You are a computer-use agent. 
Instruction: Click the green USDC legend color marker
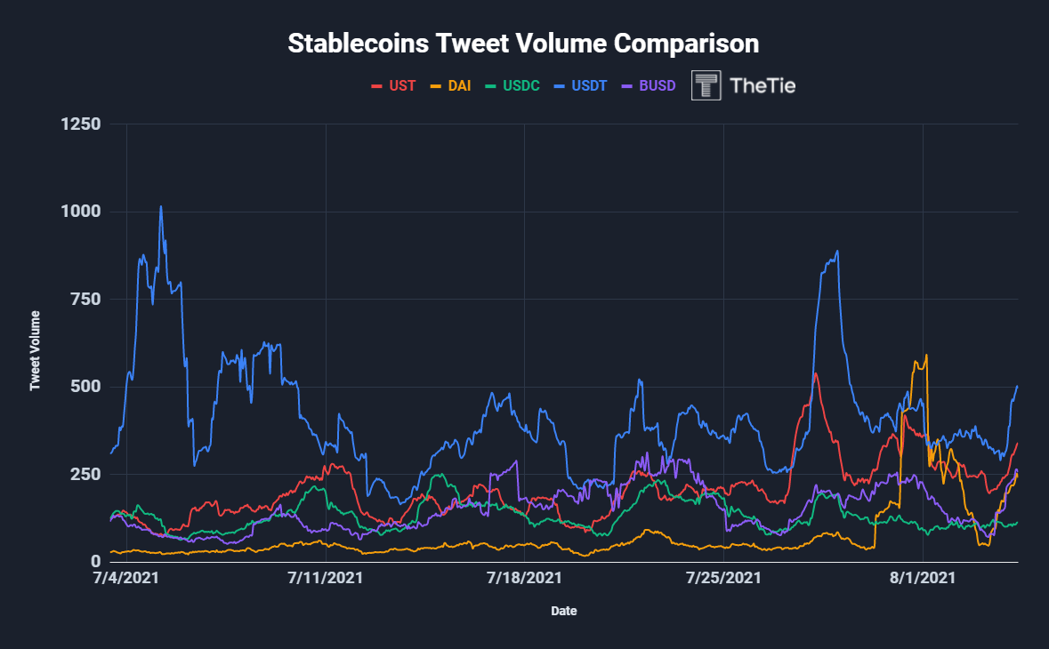tap(491, 86)
